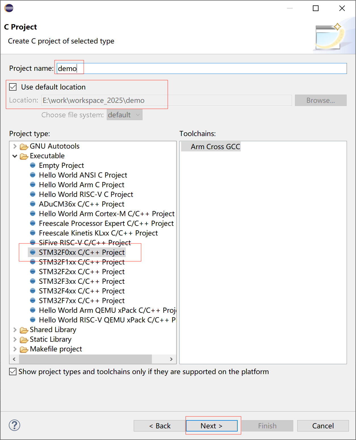Image resolution: width=356 pixels, height=440 pixels.
Task: Collapse the Executable folder
Action: point(15,156)
